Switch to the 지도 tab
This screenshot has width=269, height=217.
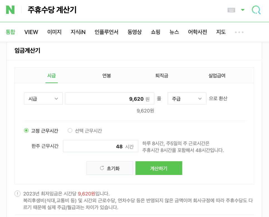pyautogui.click(x=221, y=32)
